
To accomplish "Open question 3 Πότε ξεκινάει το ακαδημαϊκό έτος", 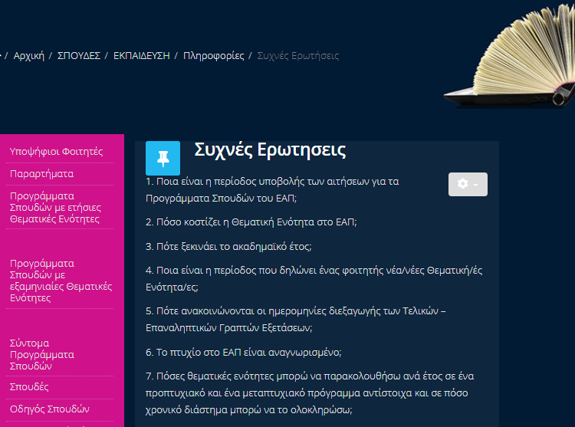I will tap(228, 246).
